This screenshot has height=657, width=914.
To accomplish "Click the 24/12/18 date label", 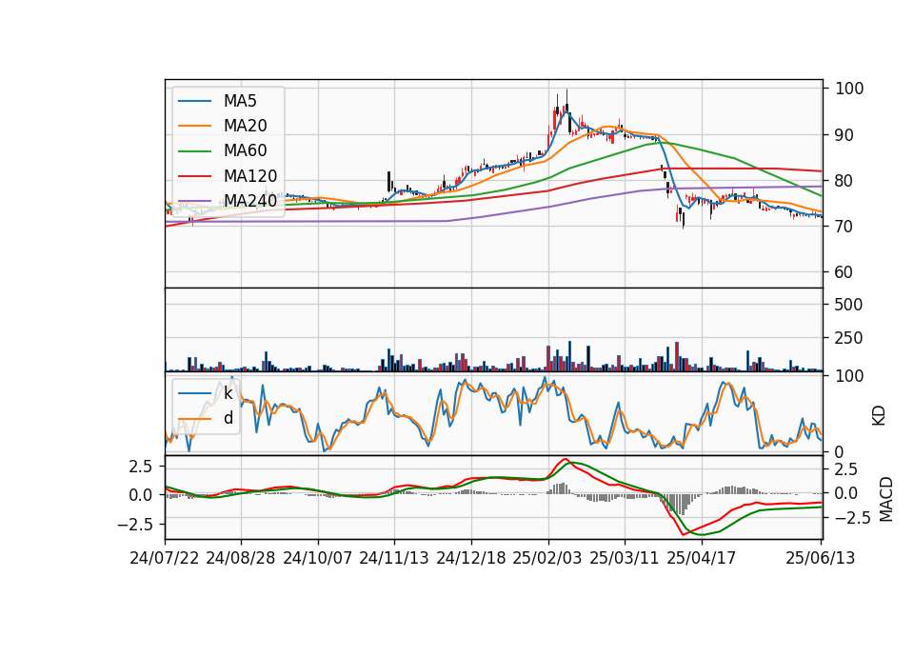I will (x=471, y=558).
